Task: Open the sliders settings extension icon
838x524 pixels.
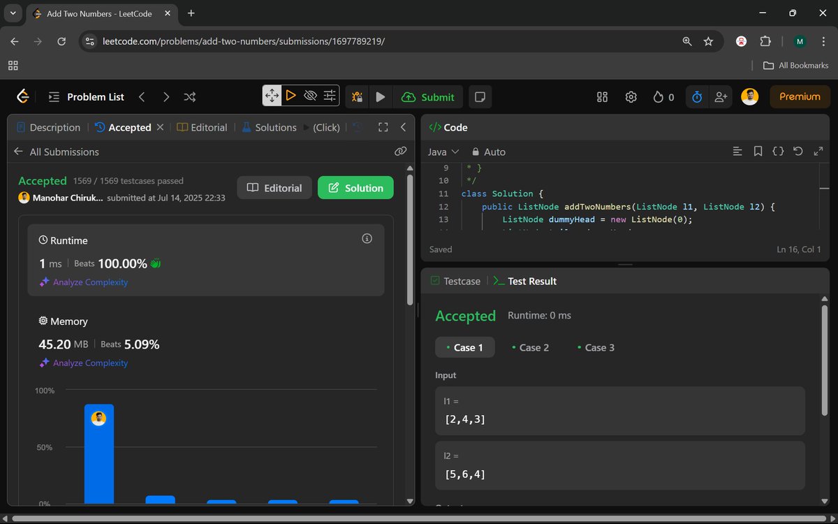Action: pos(330,96)
